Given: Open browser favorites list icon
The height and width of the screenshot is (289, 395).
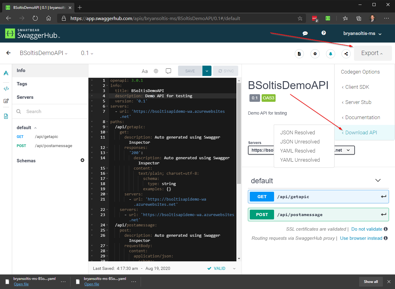Looking at the screenshot, I should 345,19.
